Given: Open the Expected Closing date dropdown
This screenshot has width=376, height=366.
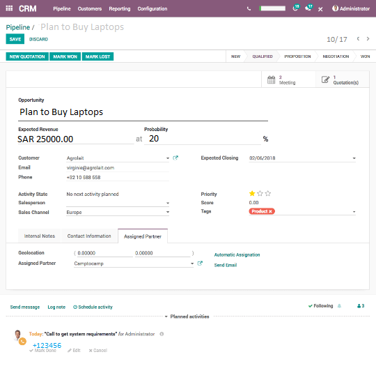Looking at the screenshot, I should pyautogui.click(x=354, y=158).
